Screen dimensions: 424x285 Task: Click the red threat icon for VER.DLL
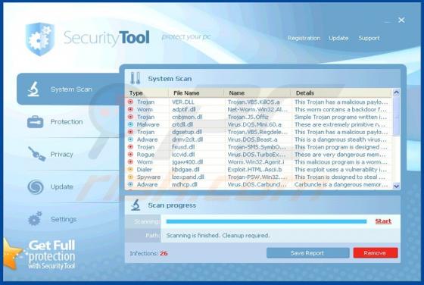130,102
